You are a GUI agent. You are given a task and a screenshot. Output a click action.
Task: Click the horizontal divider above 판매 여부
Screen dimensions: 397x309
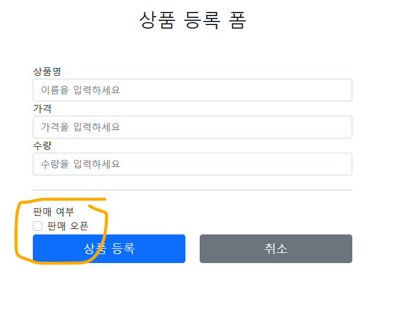193,190
